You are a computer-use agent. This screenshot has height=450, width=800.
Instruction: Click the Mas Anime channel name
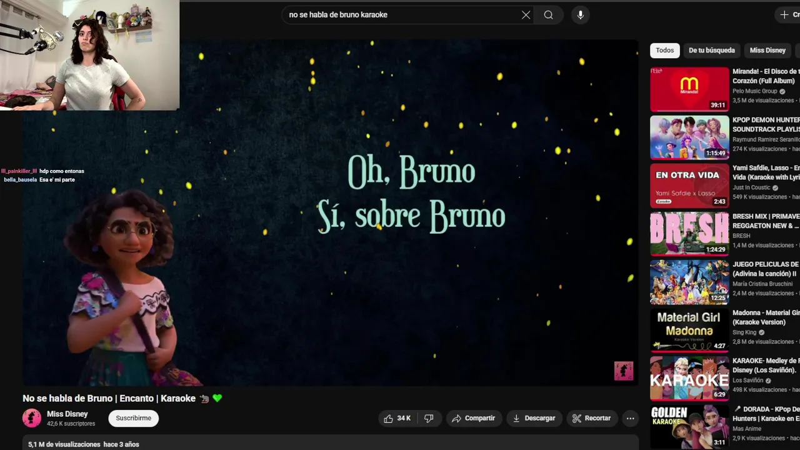[x=747, y=429]
